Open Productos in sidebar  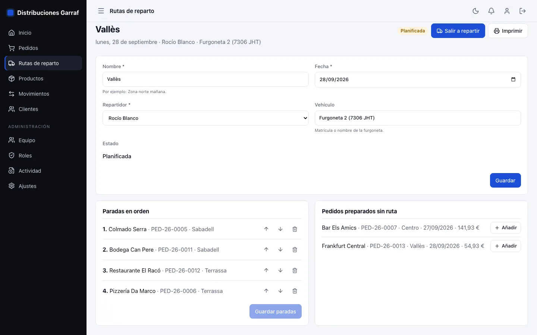(43, 79)
